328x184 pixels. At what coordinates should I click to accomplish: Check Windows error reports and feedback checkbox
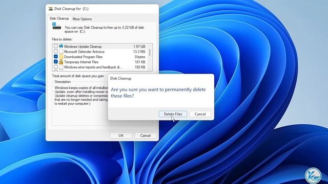[x=56, y=67]
